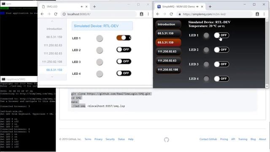270x152 pixels.
Task: Click Introduction button on simplemq.com page
Action: [x=168, y=24]
